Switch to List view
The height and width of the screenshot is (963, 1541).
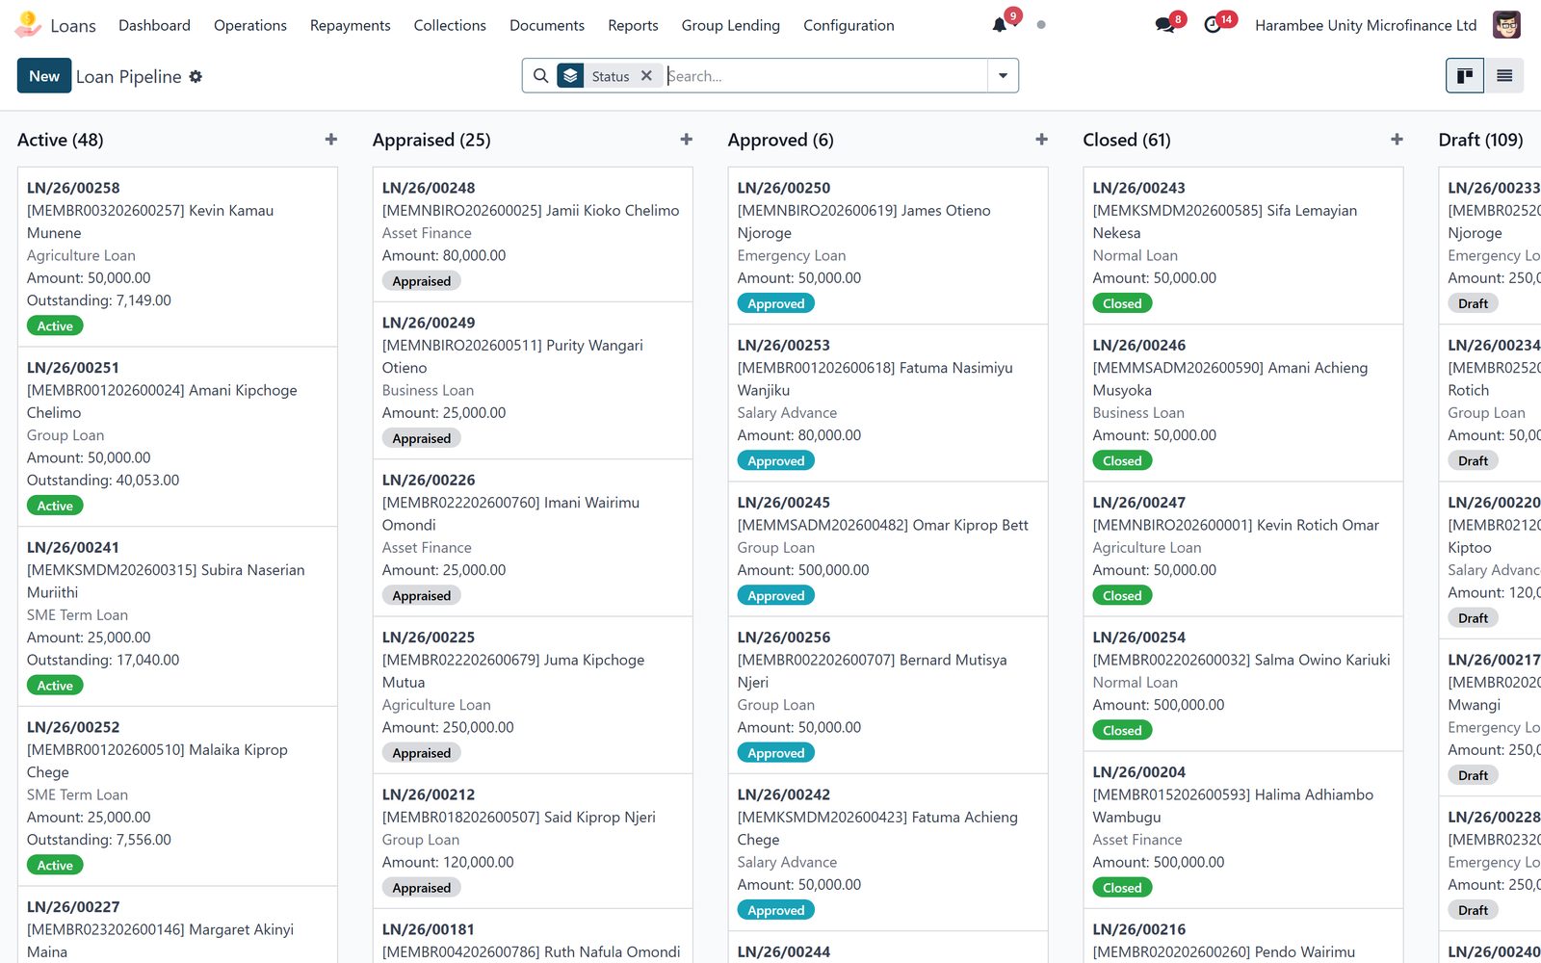[x=1504, y=76]
